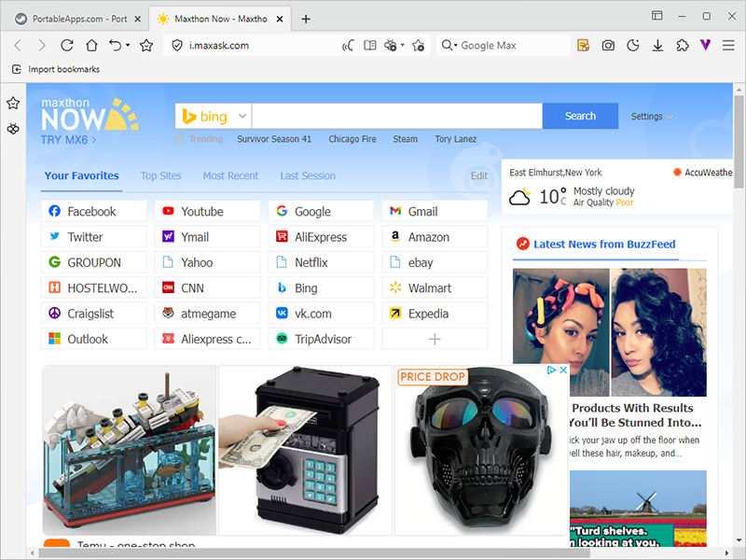746x560 pixels.
Task: Expand the Bing search engine dropdown
Action: click(242, 116)
